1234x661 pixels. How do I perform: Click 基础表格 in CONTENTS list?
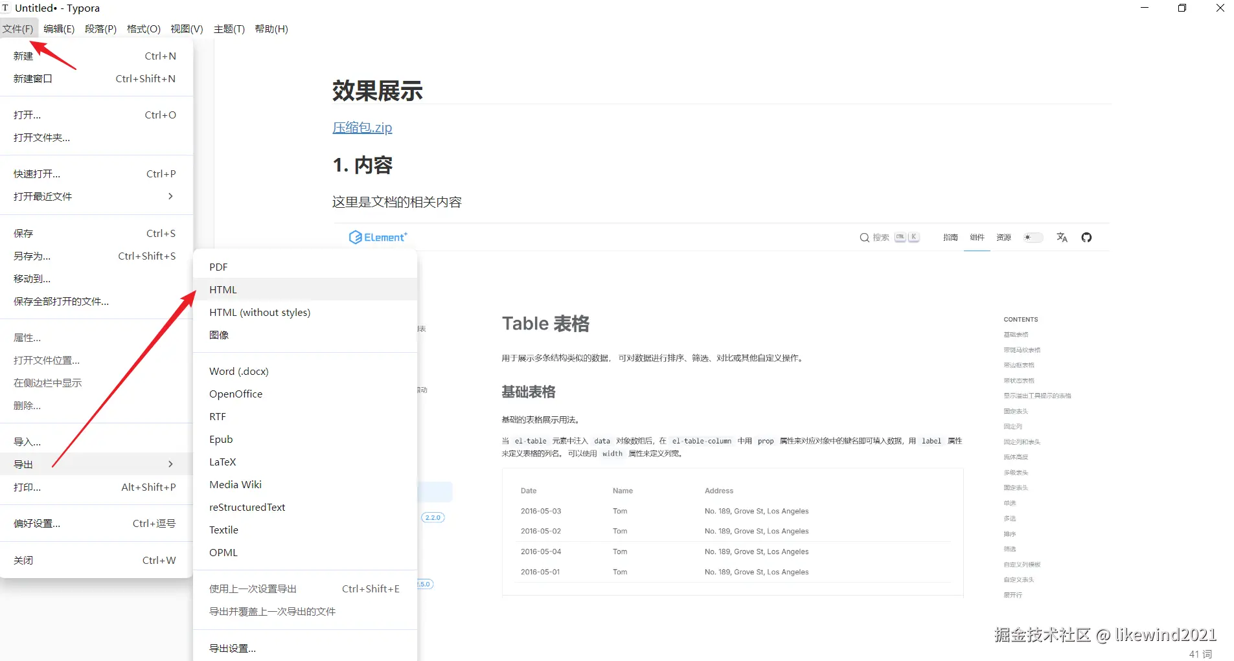click(x=1016, y=335)
